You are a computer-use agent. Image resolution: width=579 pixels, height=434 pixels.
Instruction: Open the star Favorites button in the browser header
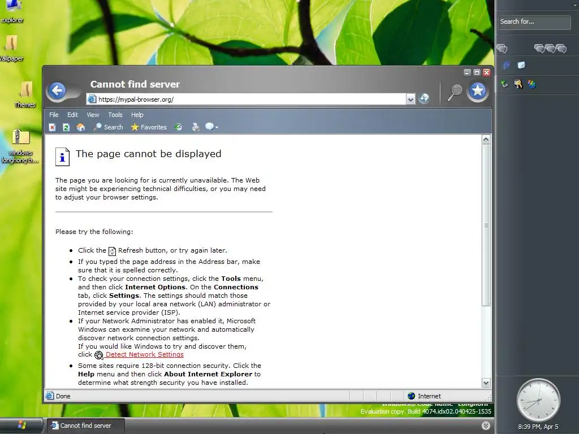point(477,91)
